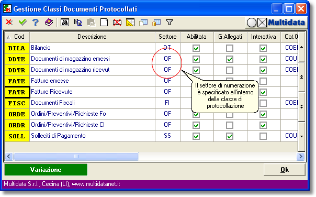
Task: Select the BILA code cell
Action: coord(17,48)
